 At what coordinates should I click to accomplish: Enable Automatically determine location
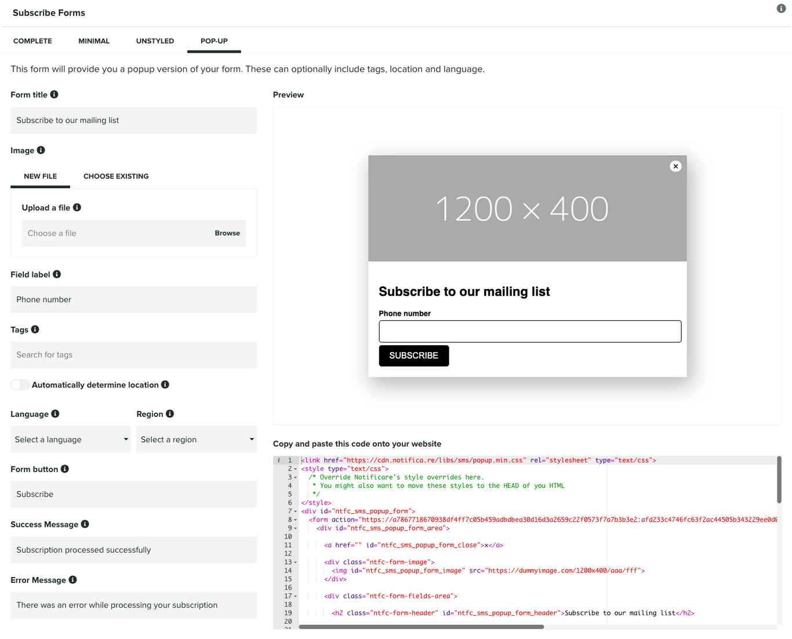(20, 385)
